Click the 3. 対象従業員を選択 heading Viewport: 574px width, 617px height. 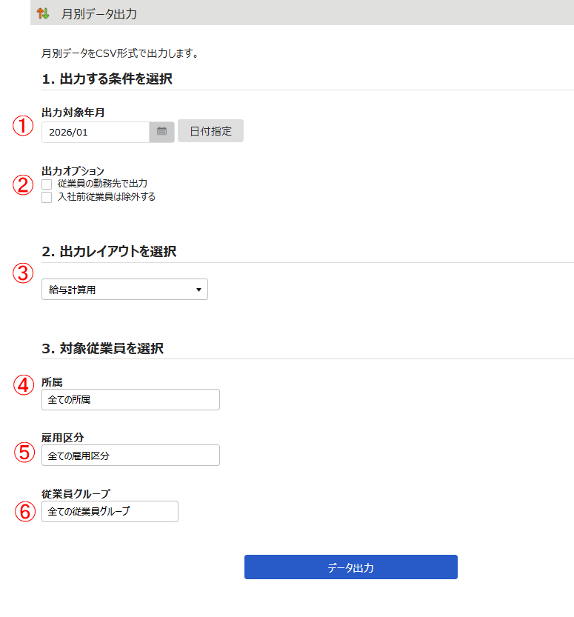coord(103,348)
